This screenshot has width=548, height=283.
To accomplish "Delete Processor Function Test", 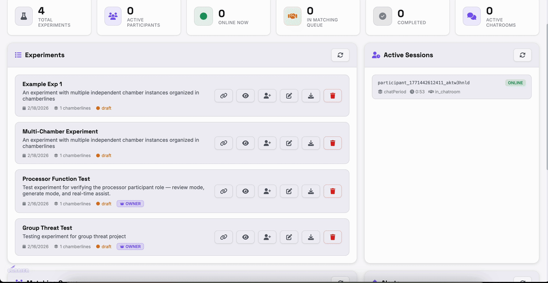I will coord(333,191).
